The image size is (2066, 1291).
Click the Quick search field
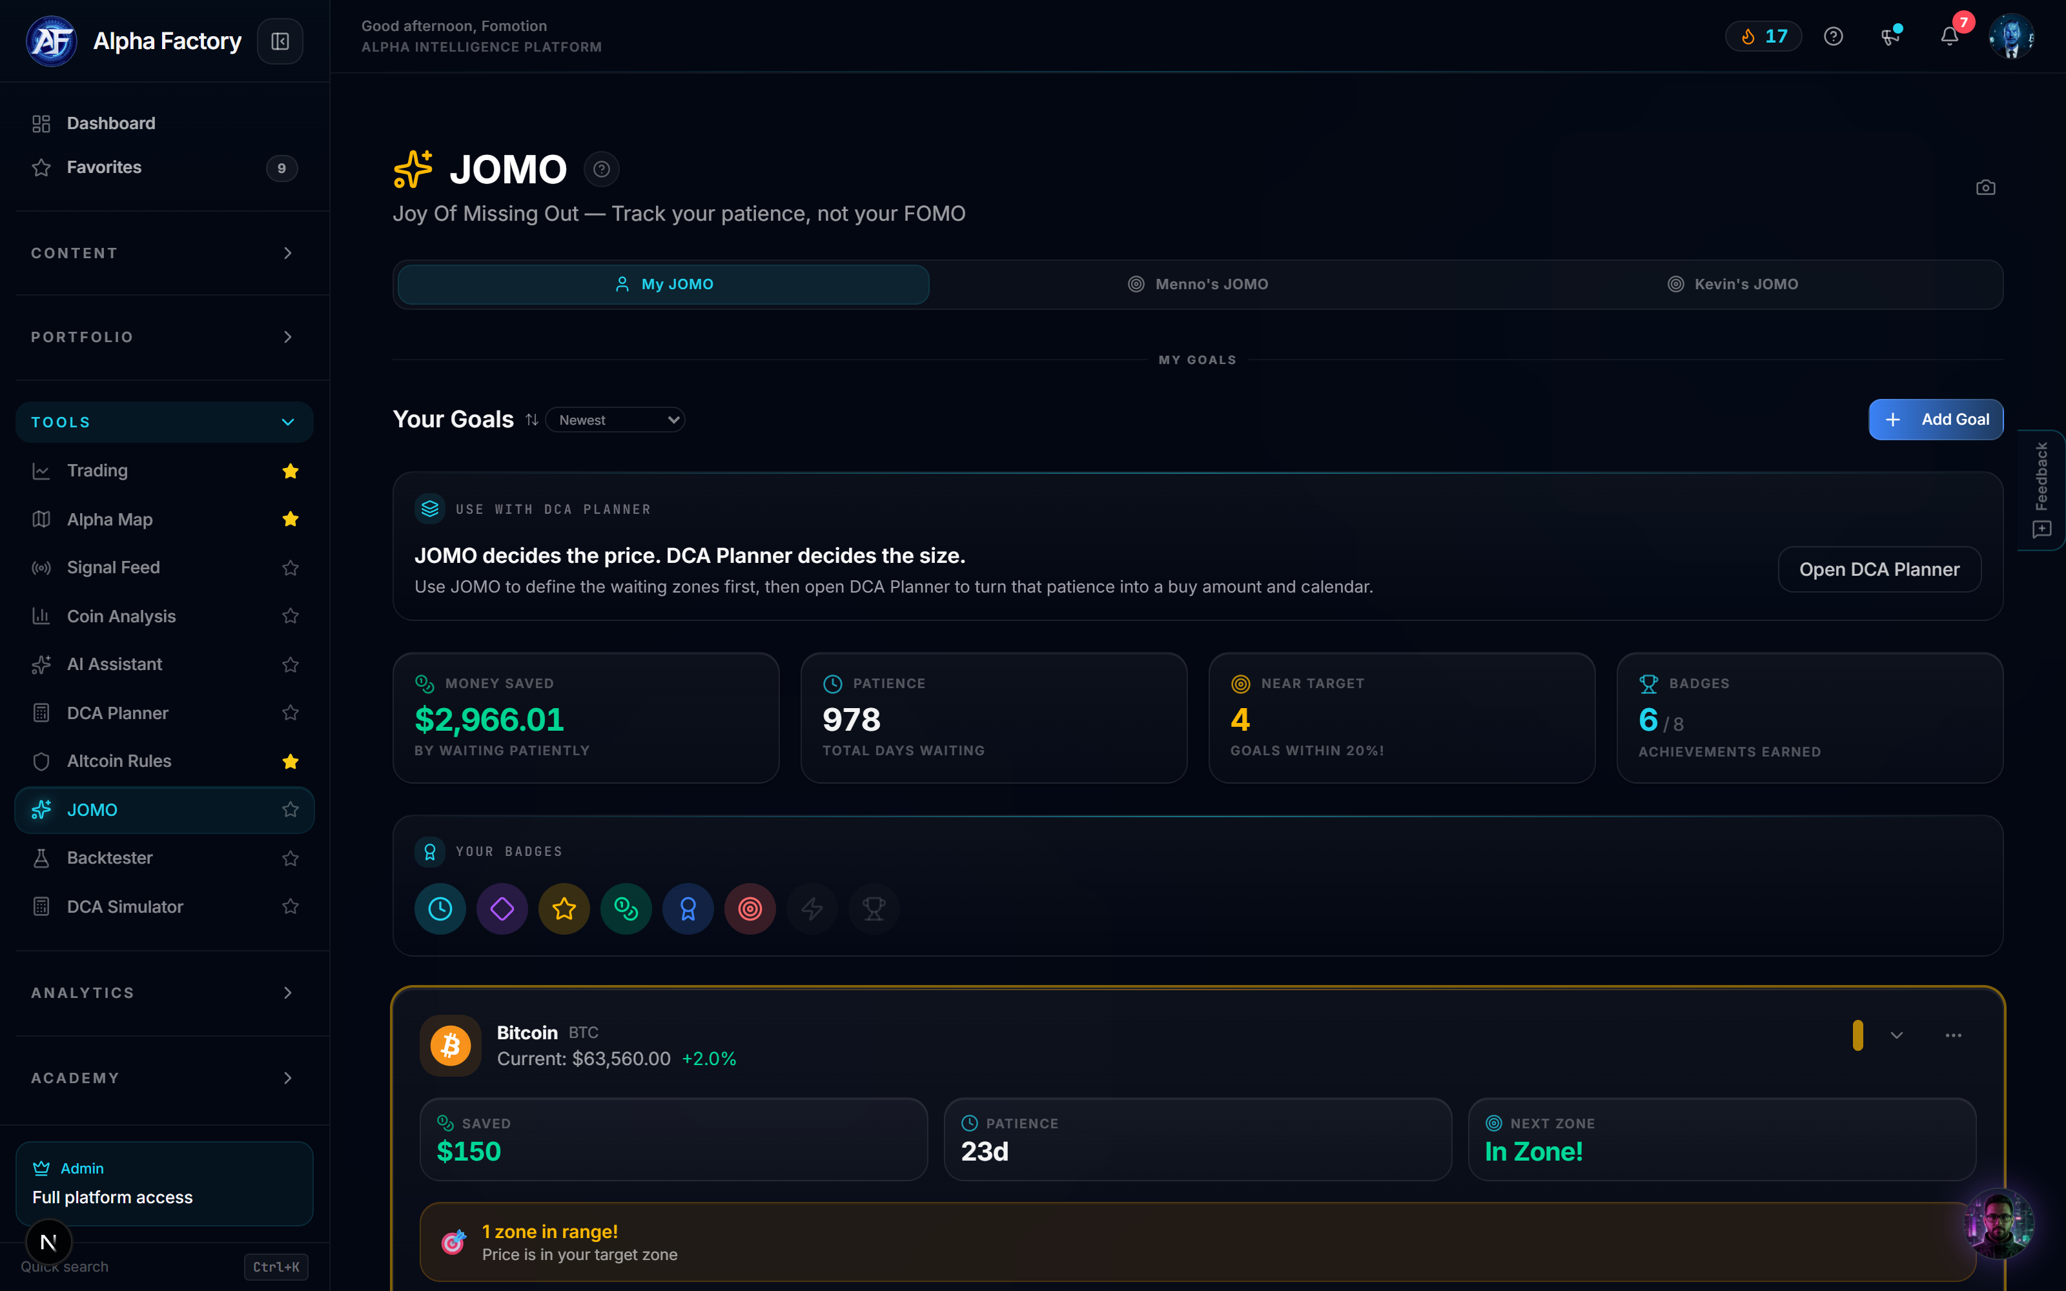[165, 1267]
